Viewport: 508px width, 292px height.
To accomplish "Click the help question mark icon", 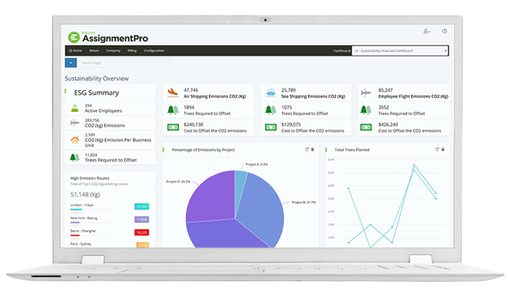I will (x=445, y=31).
